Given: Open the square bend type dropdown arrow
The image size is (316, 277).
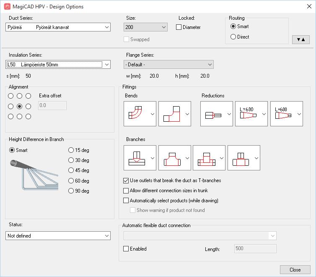Looking at the screenshot, I should (x=187, y=114).
